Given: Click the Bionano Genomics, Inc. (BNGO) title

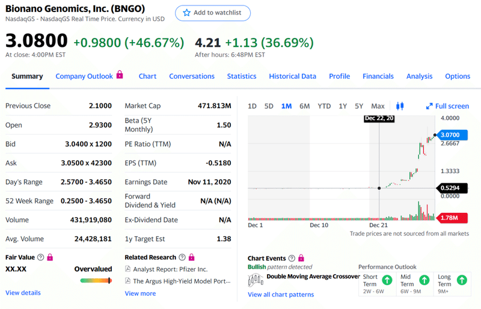Looking at the screenshot, I should [75, 8].
